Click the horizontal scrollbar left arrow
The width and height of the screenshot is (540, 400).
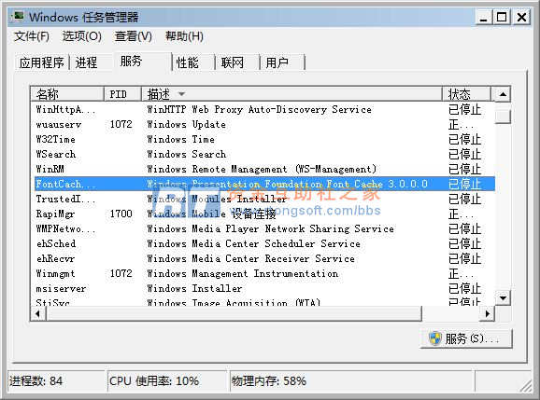(38, 313)
